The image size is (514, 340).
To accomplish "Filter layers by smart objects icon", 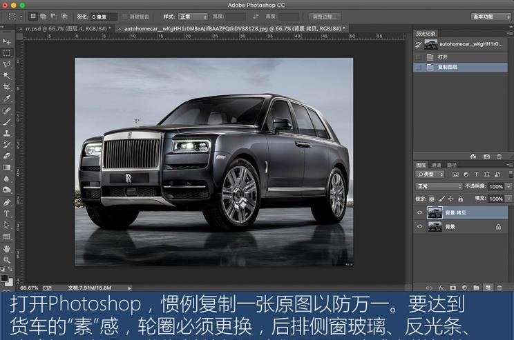I will click(x=497, y=174).
